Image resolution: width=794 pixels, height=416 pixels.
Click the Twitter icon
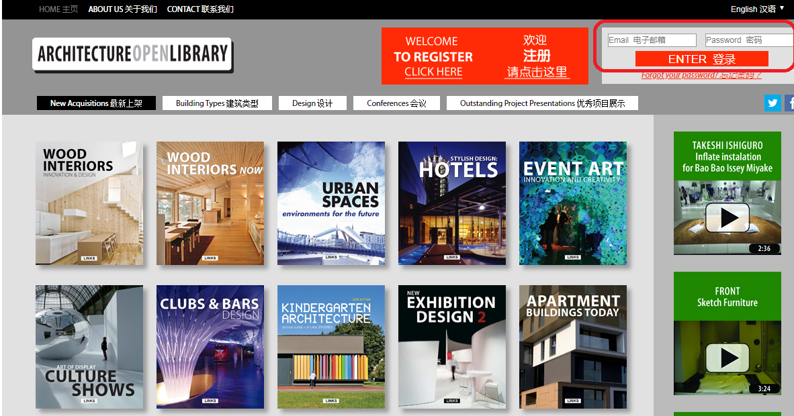pos(773,103)
